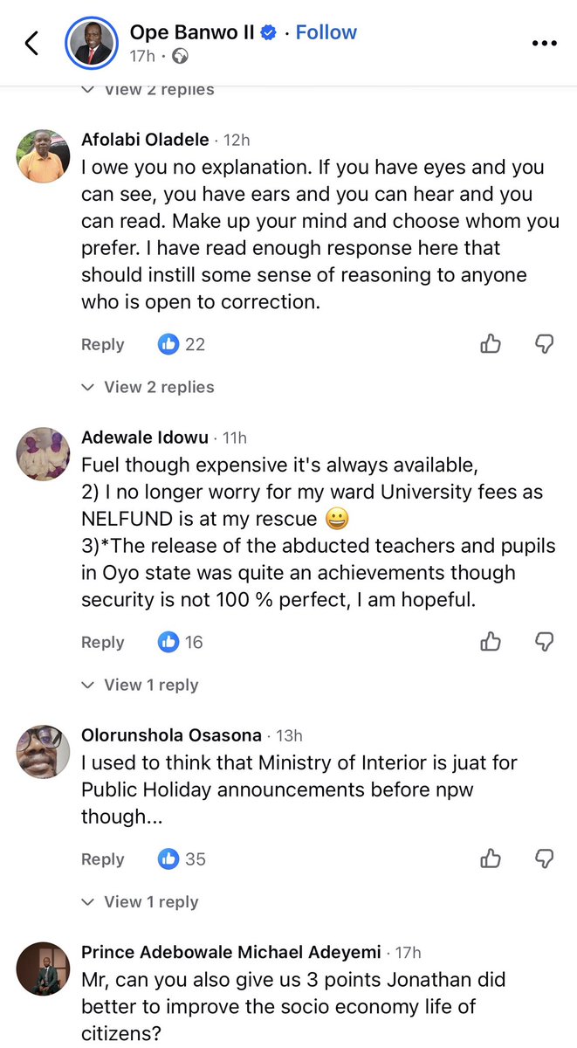Screen dimensions: 577x1048
Task: View the 35 like reactions
Action: [x=182, y=858]
